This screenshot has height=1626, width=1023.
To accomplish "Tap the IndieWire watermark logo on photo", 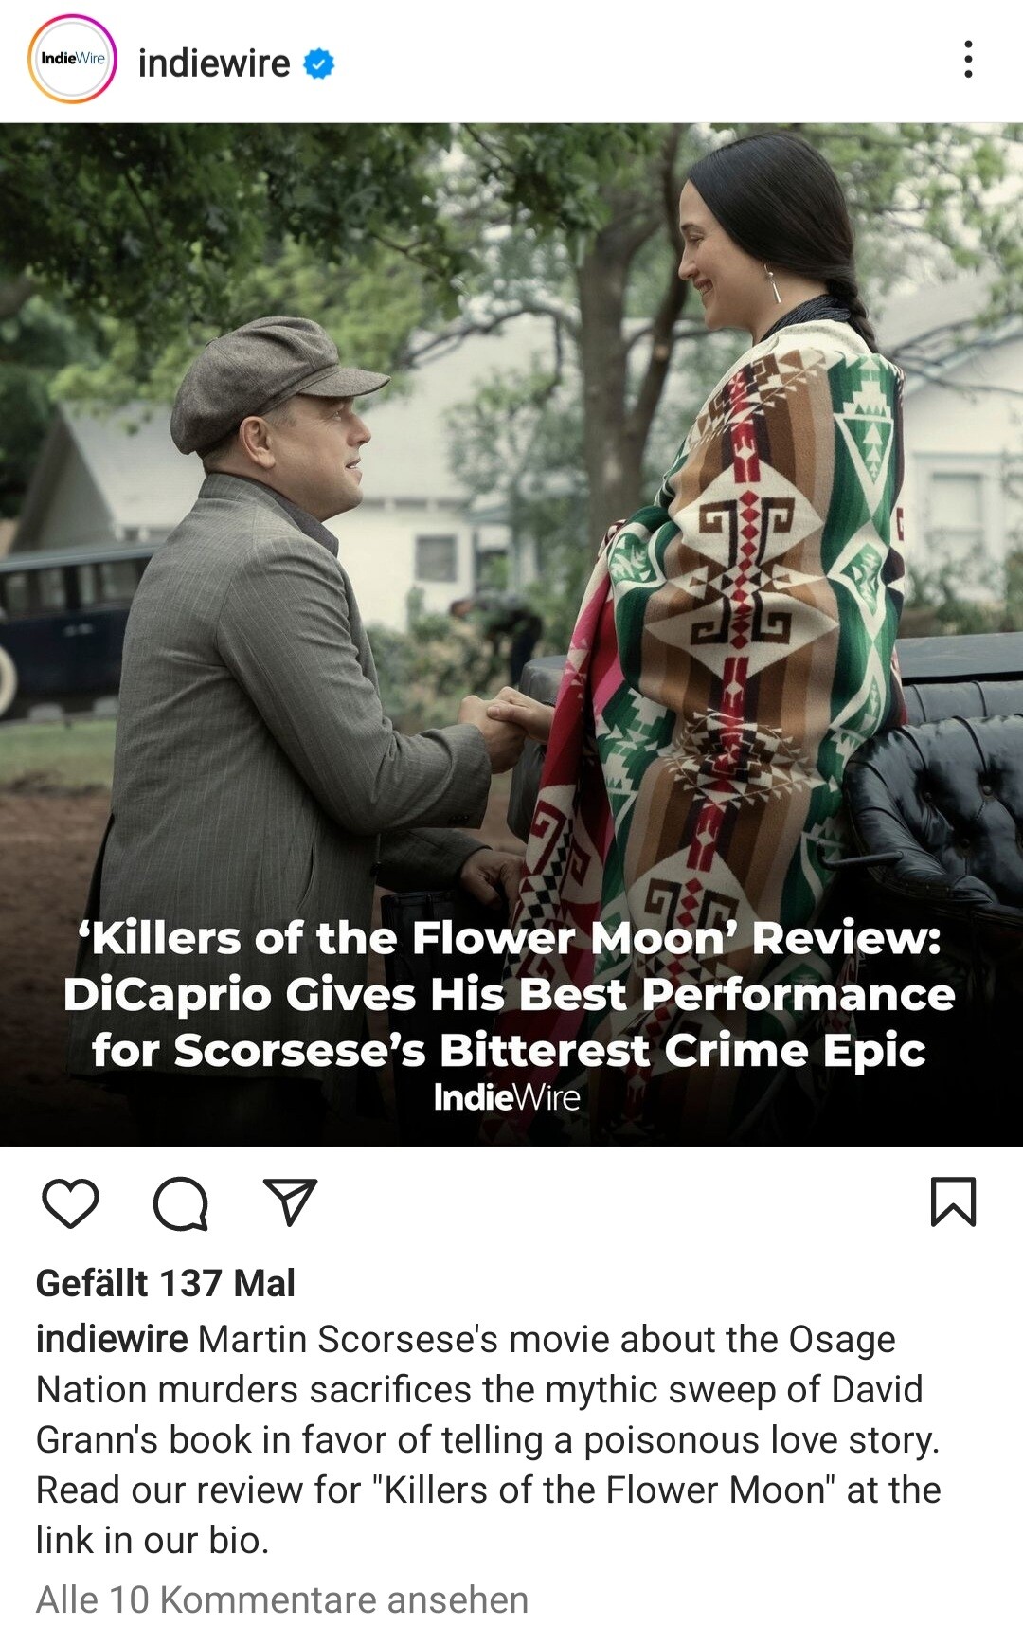I will [507, 1097].
